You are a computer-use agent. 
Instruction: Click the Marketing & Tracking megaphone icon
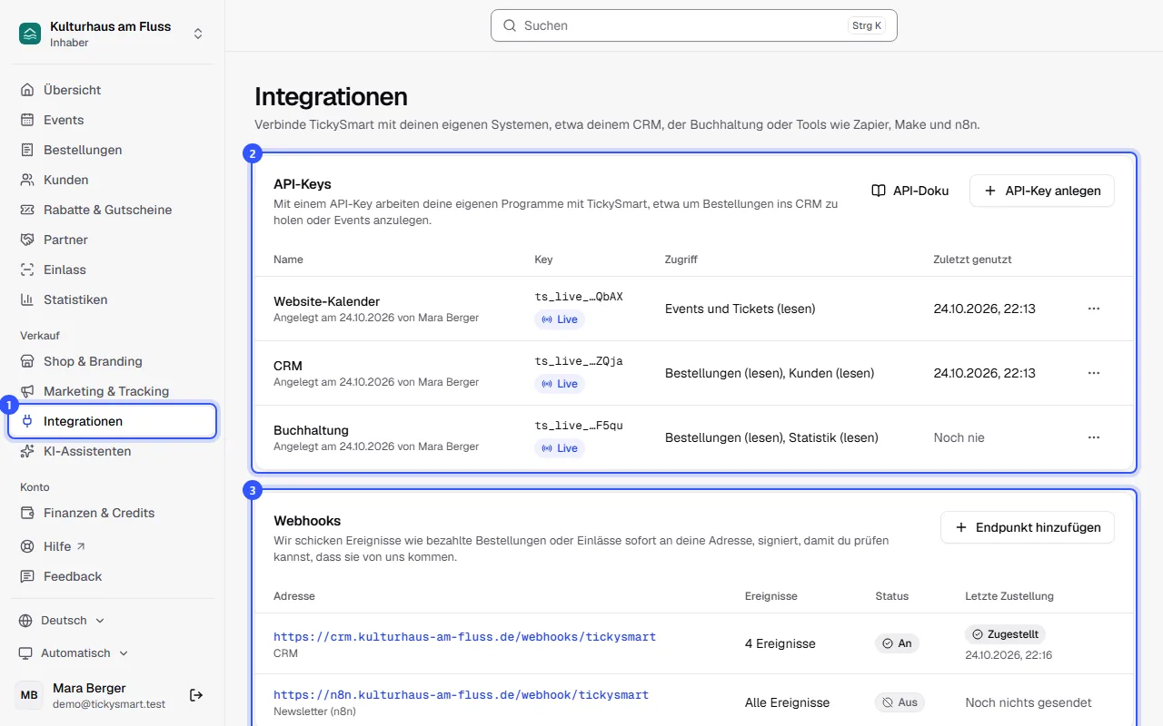tap(27, 391)
